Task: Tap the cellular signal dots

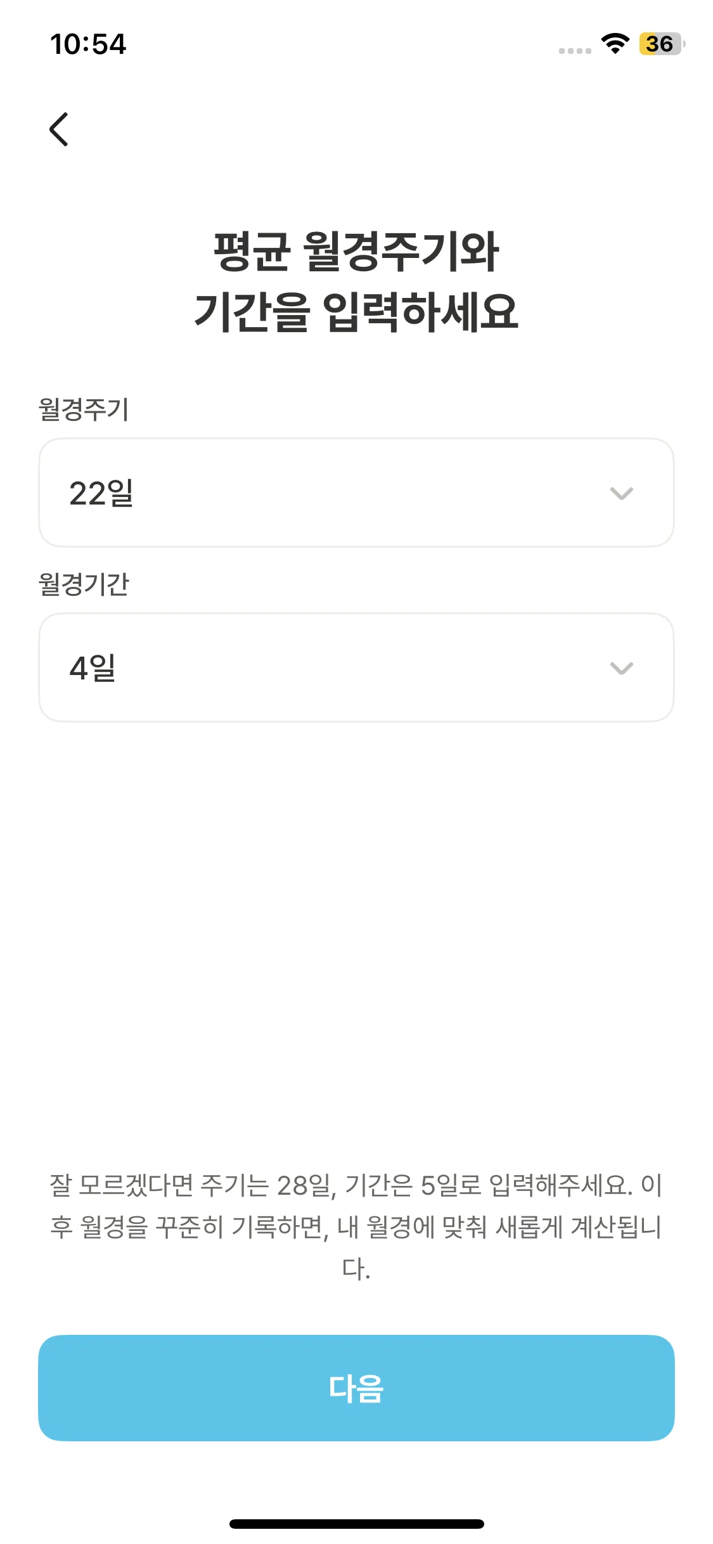Action: [575, 51]
